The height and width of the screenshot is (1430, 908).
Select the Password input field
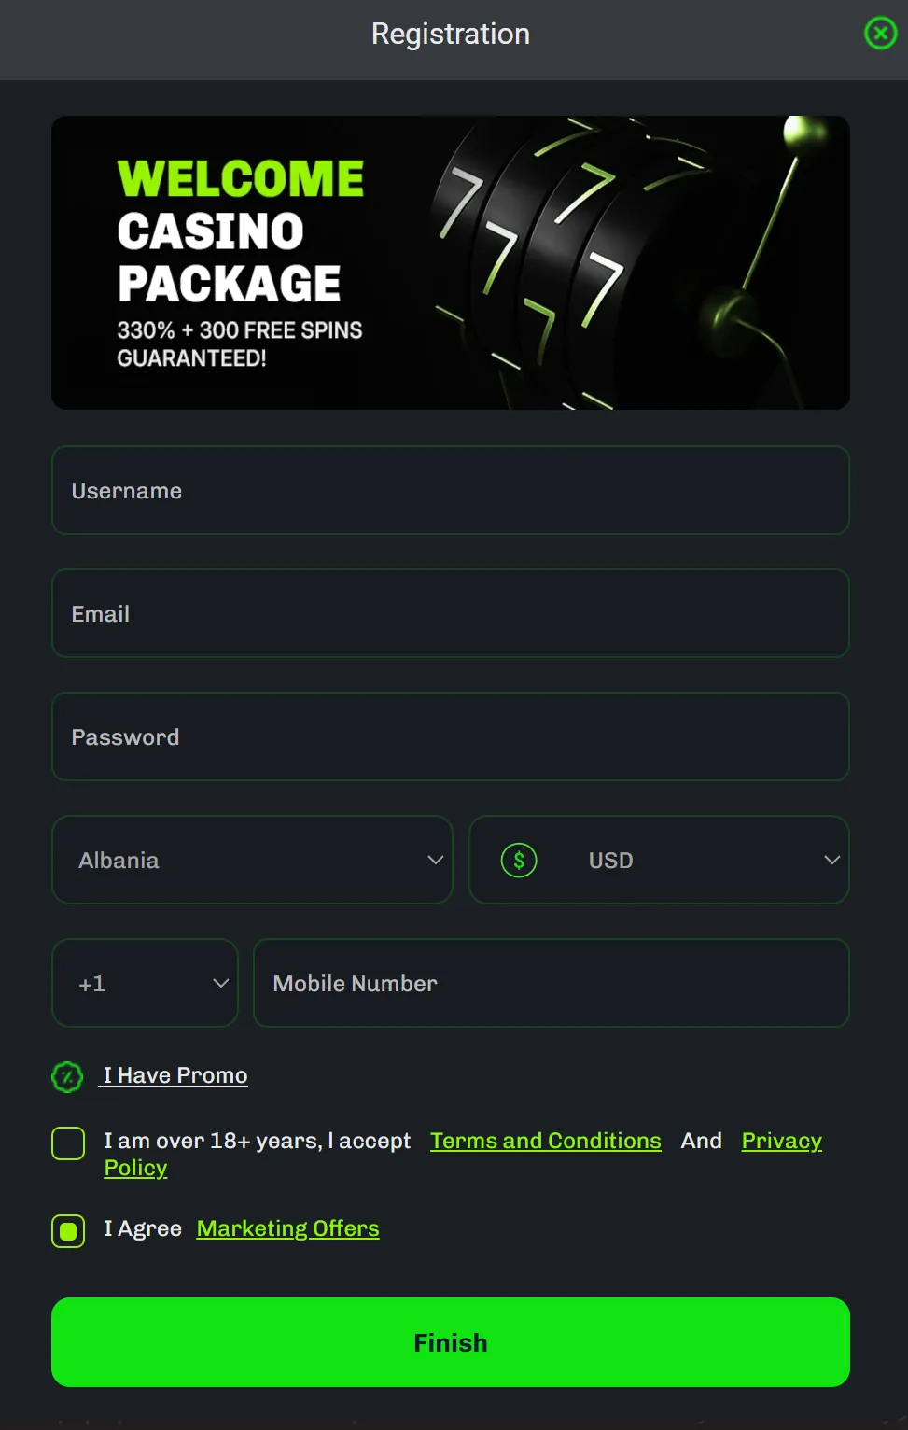[451, 736]
